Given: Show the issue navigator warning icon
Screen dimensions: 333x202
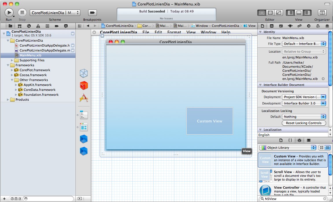Looking at the screenshot, I should pyautogui.click(x=38, y=26).
